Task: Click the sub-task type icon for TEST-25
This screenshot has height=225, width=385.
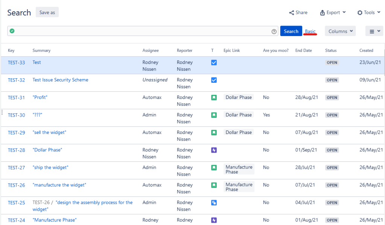Action: coord(214,203)
